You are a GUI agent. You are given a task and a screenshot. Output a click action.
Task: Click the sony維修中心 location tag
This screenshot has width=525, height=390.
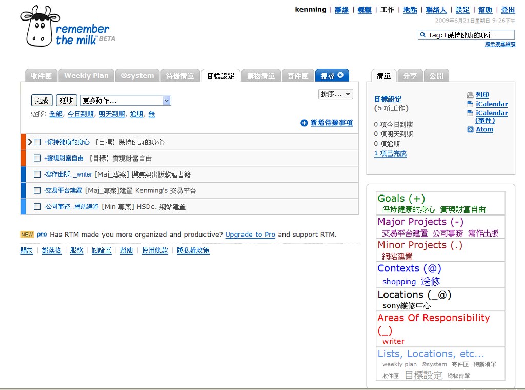407,305
